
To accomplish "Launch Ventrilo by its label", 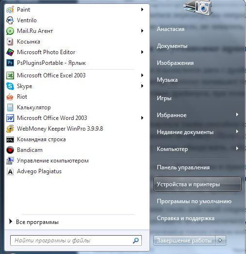I will (27, 20).
